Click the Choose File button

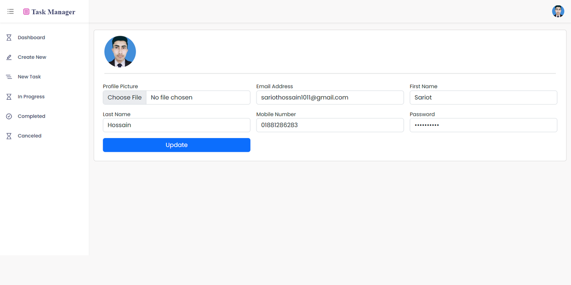[124, 98]
